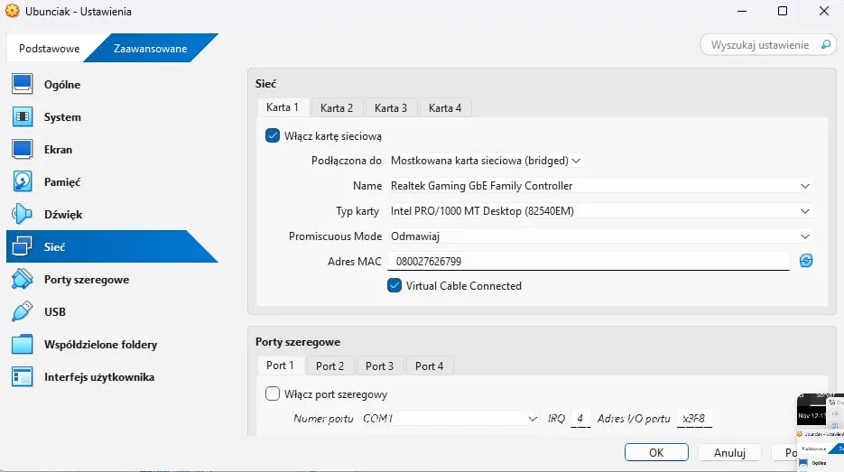Image resolution: width=844 pixels, height=472 pixels.
Task: Switch to the Podstawowe tab
Action: tap(49, 49)
